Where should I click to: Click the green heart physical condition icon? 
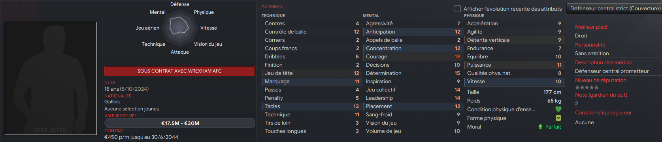coord(558,109)
